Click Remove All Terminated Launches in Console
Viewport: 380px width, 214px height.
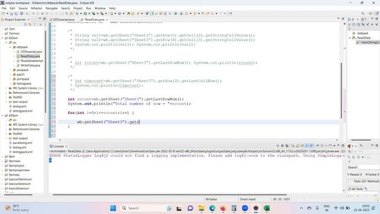pos(287,146)
